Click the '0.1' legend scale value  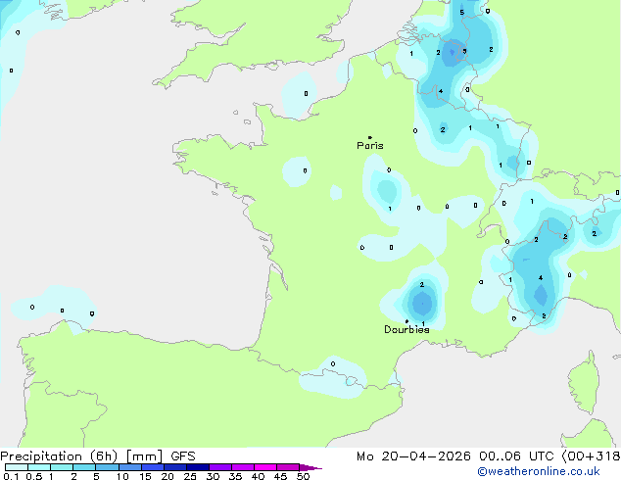(x=11, y=476)
